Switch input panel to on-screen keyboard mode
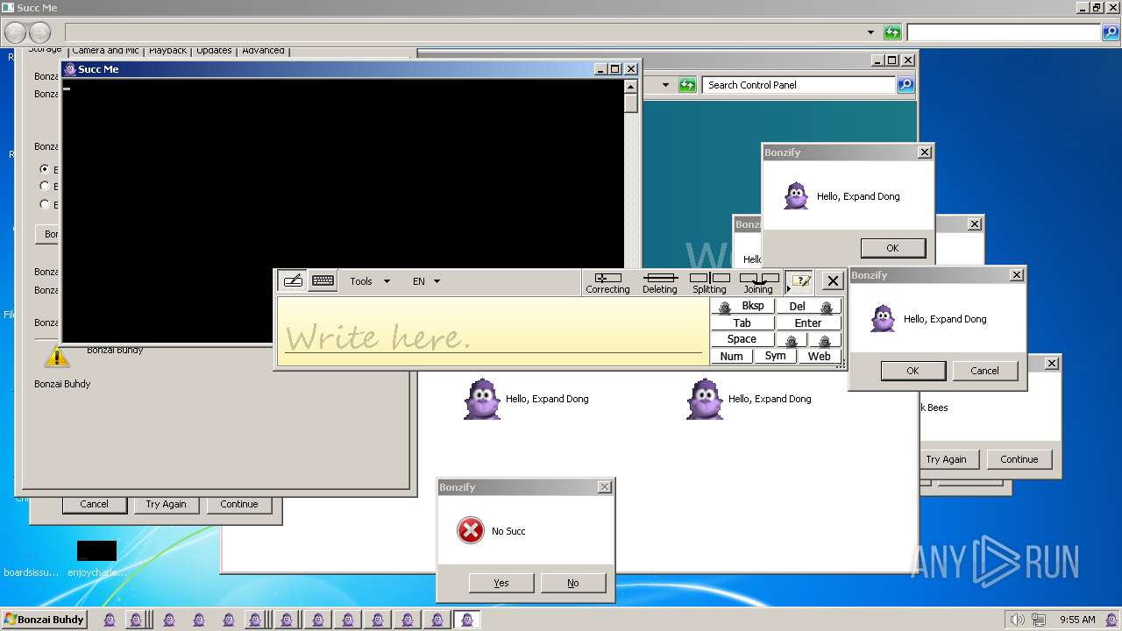 [x=323, y=281]
